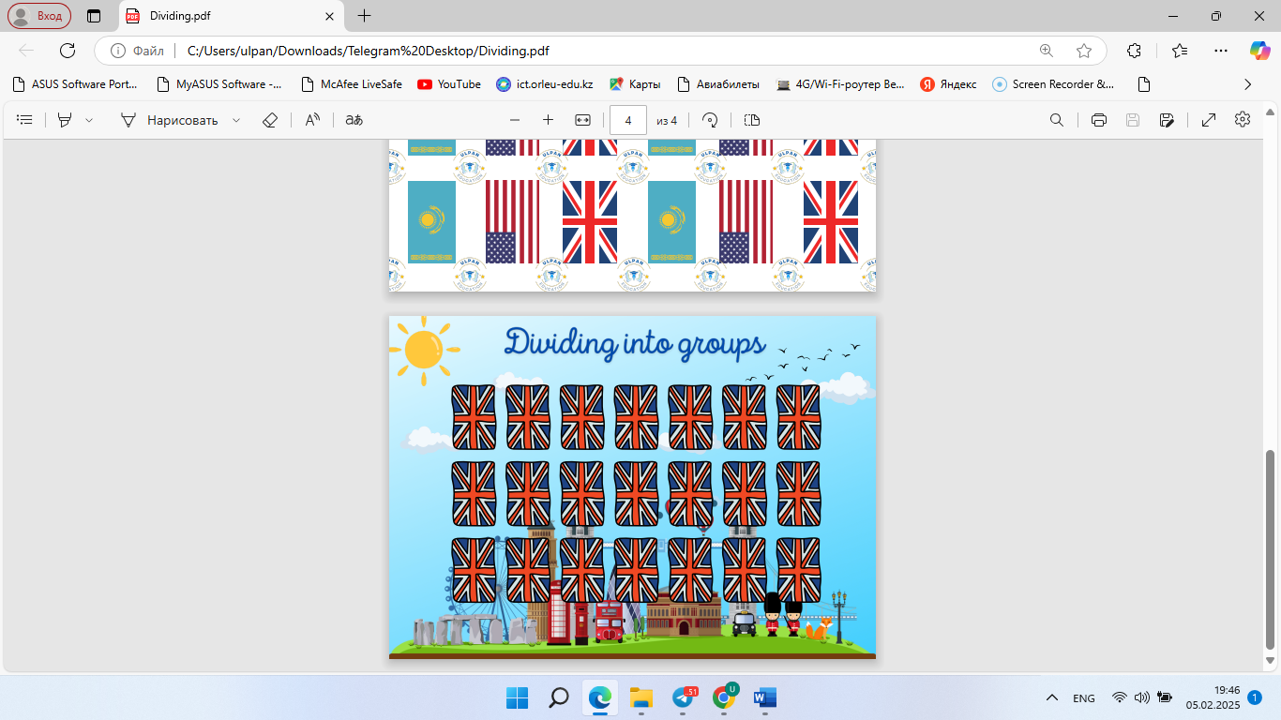The width and height of the screenshot is (1281, 720).
Task: Enter full screen mode for the PDF
Action: click(1209, 120)
